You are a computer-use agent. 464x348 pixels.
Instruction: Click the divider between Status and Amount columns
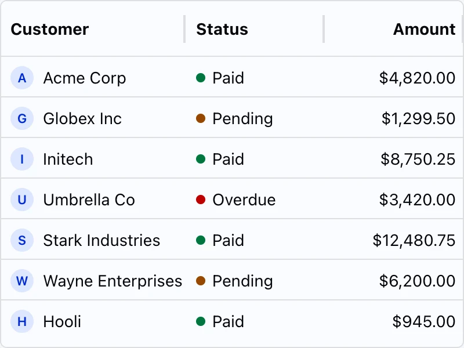pos(324,29)
